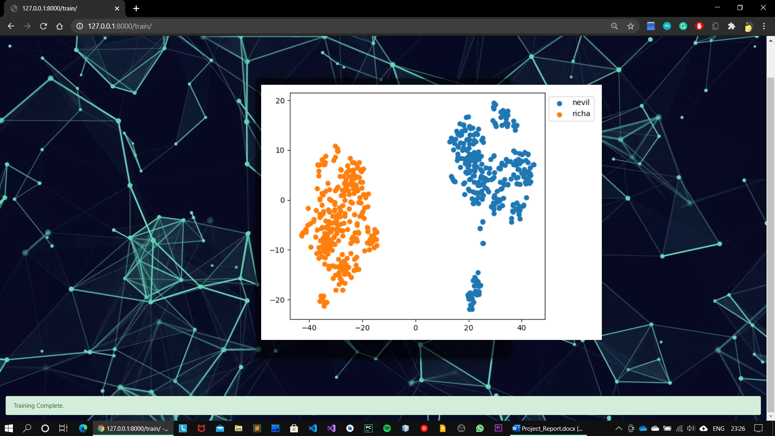Image resolution: width=775 pixels, height=436 pixels.
Task: Switch ENG input language
Action: (x=718, y=428)
